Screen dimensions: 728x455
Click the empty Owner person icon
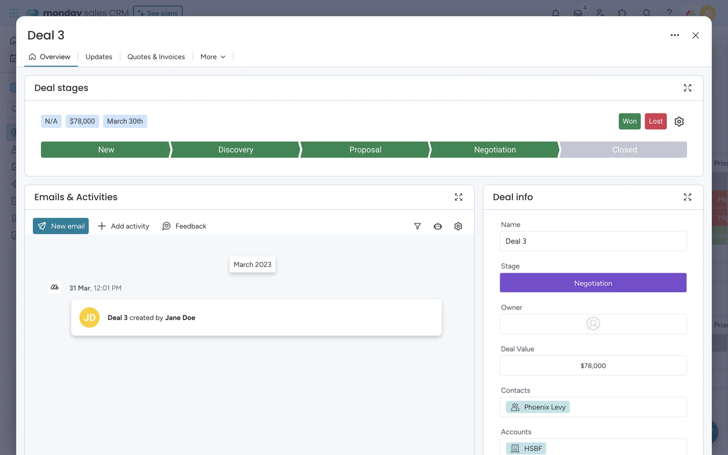pos(593,324)
